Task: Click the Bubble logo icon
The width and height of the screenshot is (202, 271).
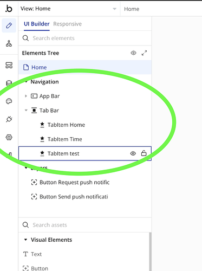Action: (x=9, y=9)
